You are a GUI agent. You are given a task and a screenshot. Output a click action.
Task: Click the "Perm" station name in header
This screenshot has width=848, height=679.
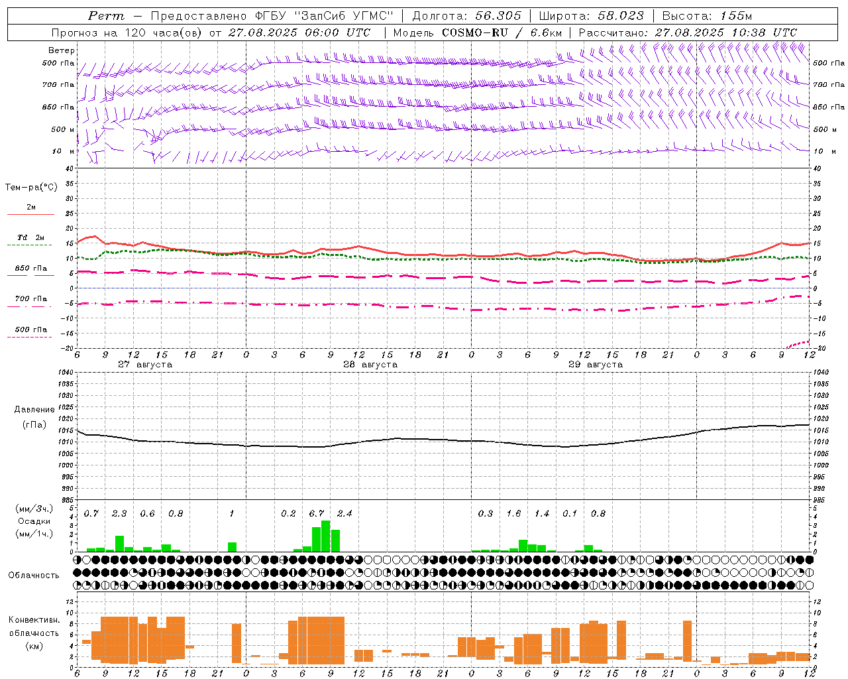pos(106,16)
